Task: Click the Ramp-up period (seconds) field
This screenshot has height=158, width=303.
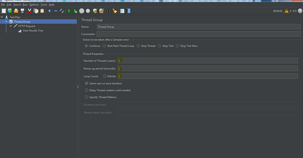Action: (208, 68)
